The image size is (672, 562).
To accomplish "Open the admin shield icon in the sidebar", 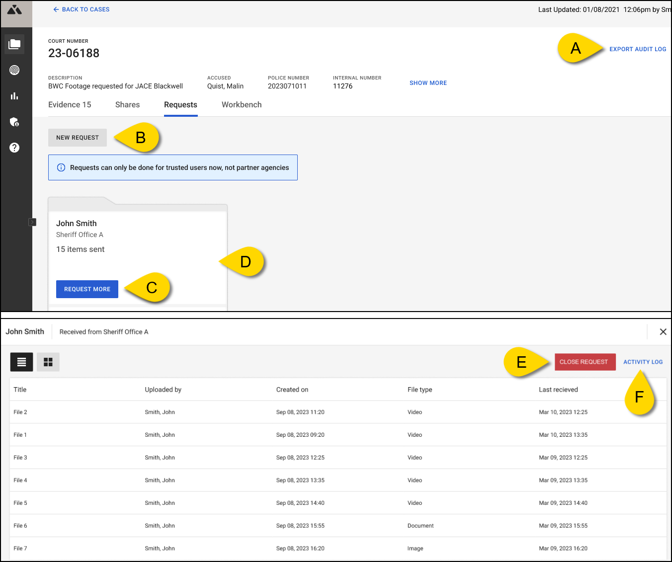I will 14,122.
